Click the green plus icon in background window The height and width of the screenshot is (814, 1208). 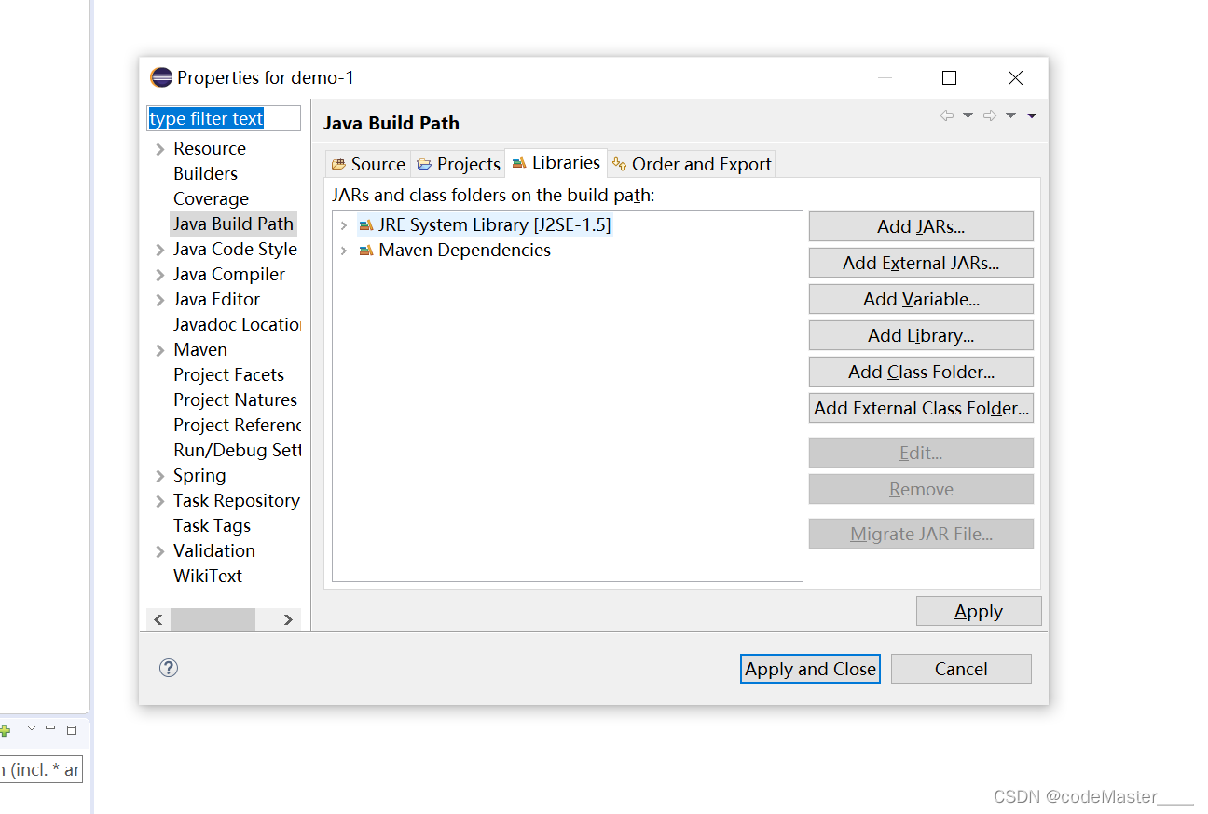(5, 731)
